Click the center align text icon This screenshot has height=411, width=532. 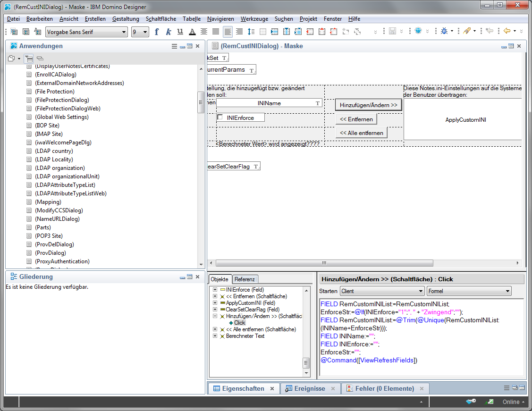(204, 32)
